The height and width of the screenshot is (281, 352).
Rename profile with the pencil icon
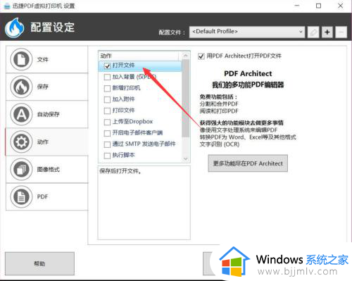[313, 32]
